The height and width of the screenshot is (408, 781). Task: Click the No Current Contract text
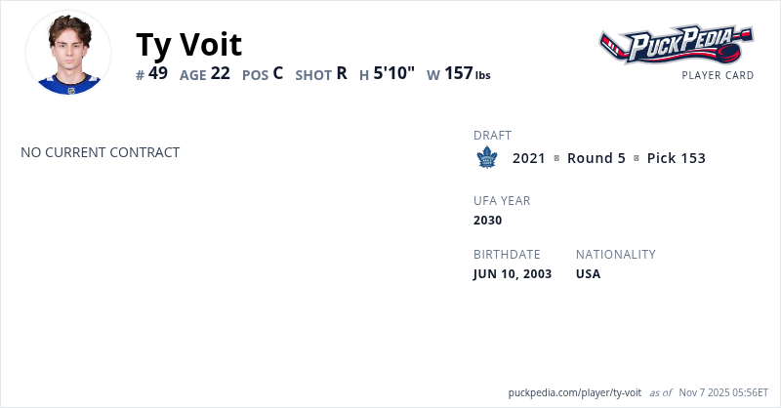pos(100,152)
